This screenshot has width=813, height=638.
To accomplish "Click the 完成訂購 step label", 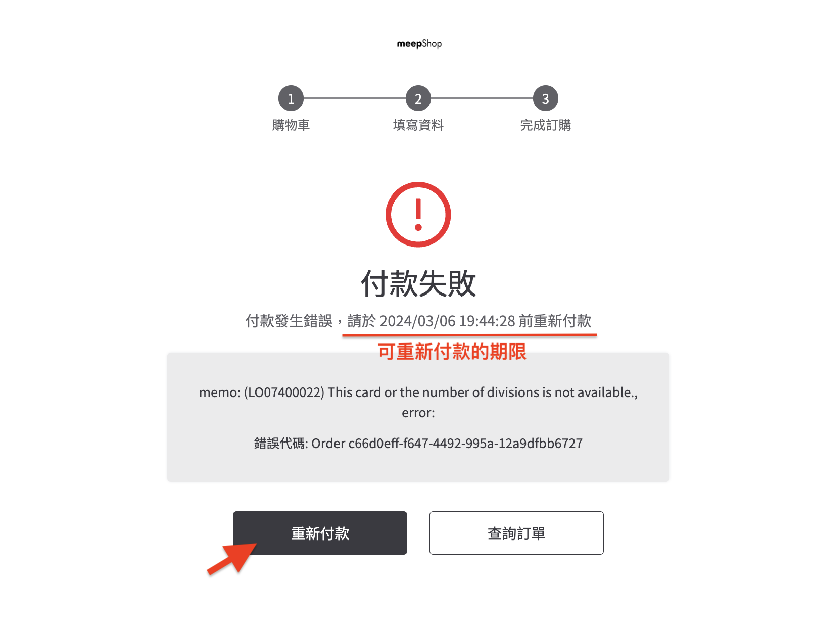I will pyautogui.click(x=546, y=125).
